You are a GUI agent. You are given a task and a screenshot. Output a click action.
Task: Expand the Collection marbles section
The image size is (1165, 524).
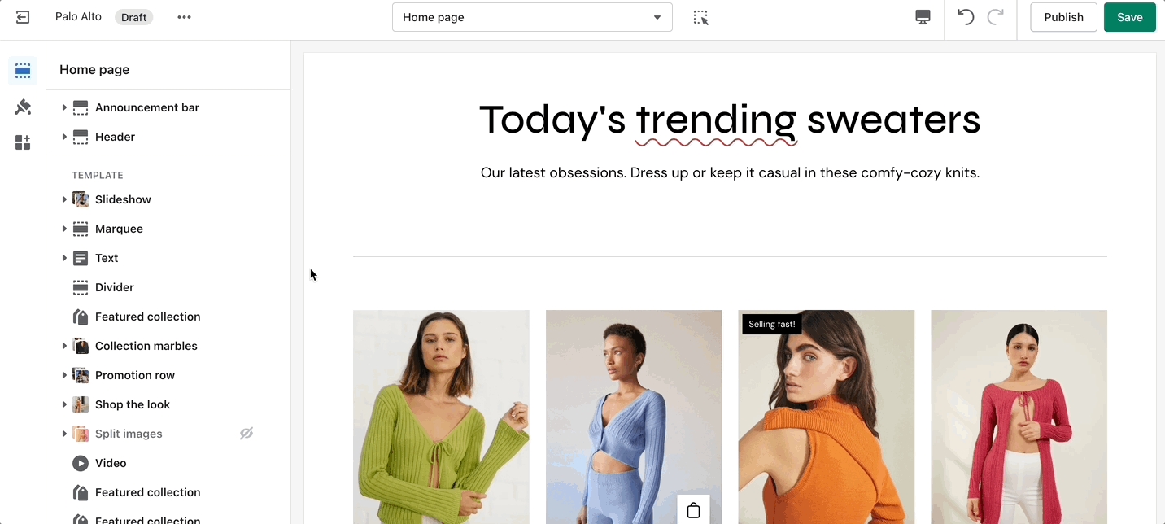pos(64,346)
